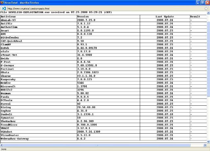Image resolution: width=210 pixels, height=151 pixels.
Task: Select the ClamAV row name
Action: (6, 45)
